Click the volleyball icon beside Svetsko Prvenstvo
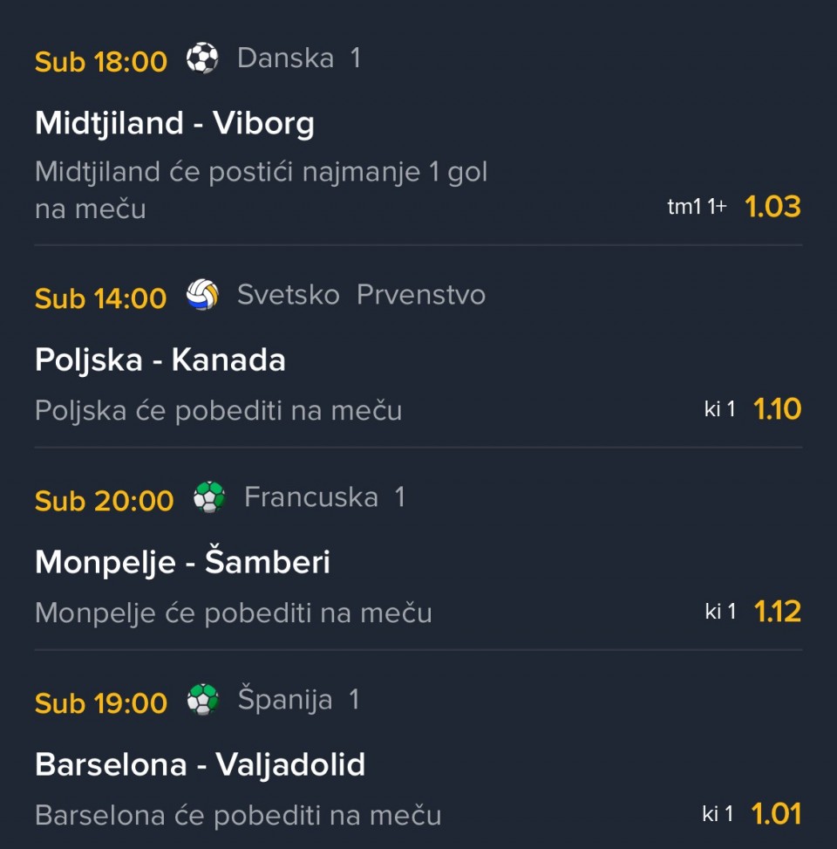 202,295
